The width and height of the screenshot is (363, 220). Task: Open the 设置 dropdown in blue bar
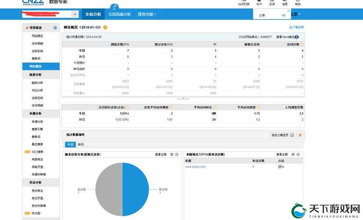tap(296, 15)
